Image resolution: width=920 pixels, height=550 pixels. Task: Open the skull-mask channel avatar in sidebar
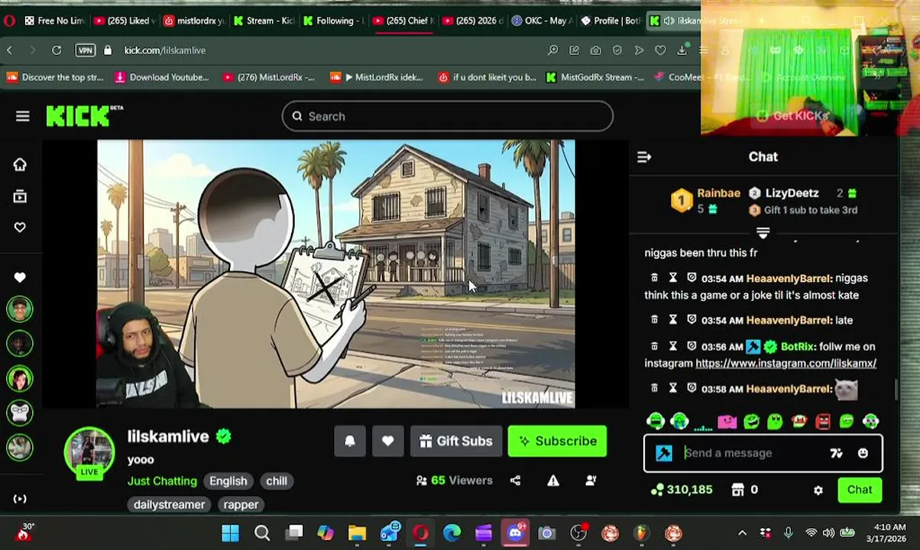tap(20, 412)
